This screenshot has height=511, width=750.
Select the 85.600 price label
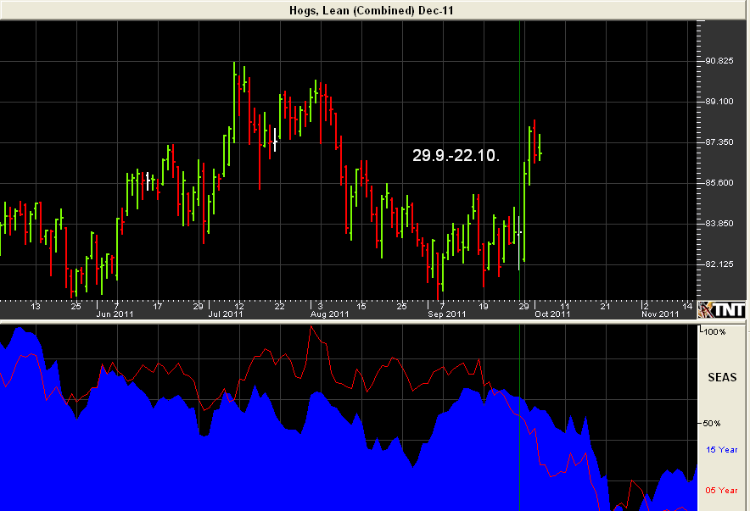point(719,182)
